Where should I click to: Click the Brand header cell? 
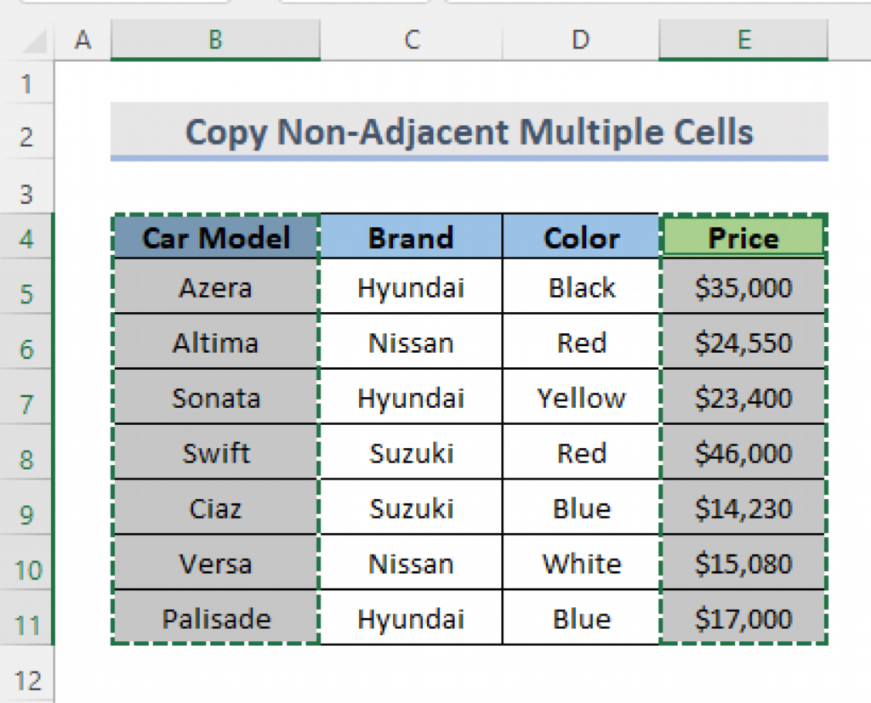pos(411,237)
